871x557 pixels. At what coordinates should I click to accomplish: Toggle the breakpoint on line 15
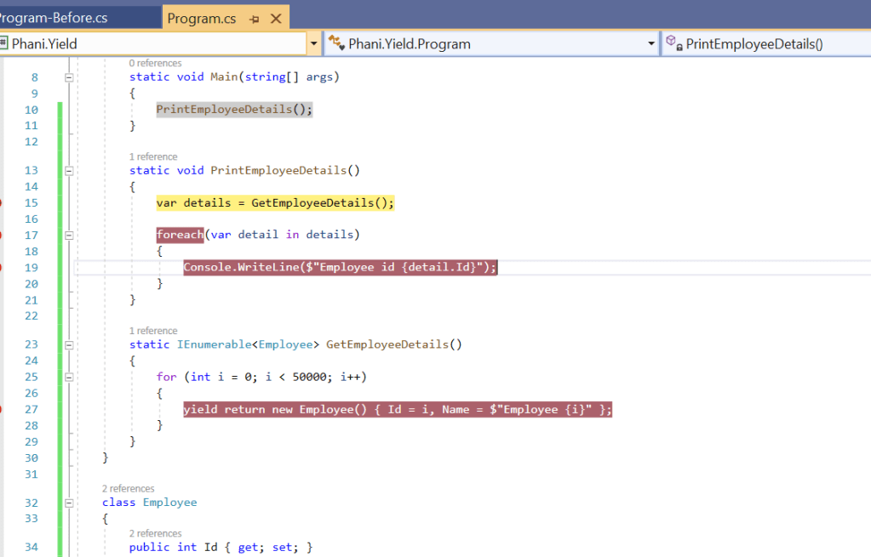[x=2, y=202]
